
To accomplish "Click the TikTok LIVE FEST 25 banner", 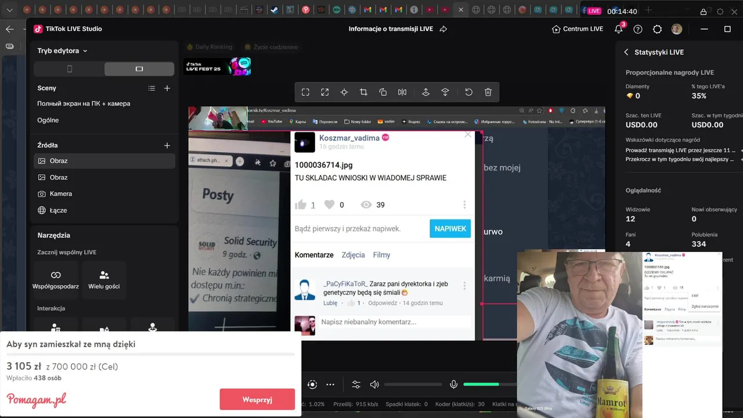I will pyautogui.click(x=217, y=66).
